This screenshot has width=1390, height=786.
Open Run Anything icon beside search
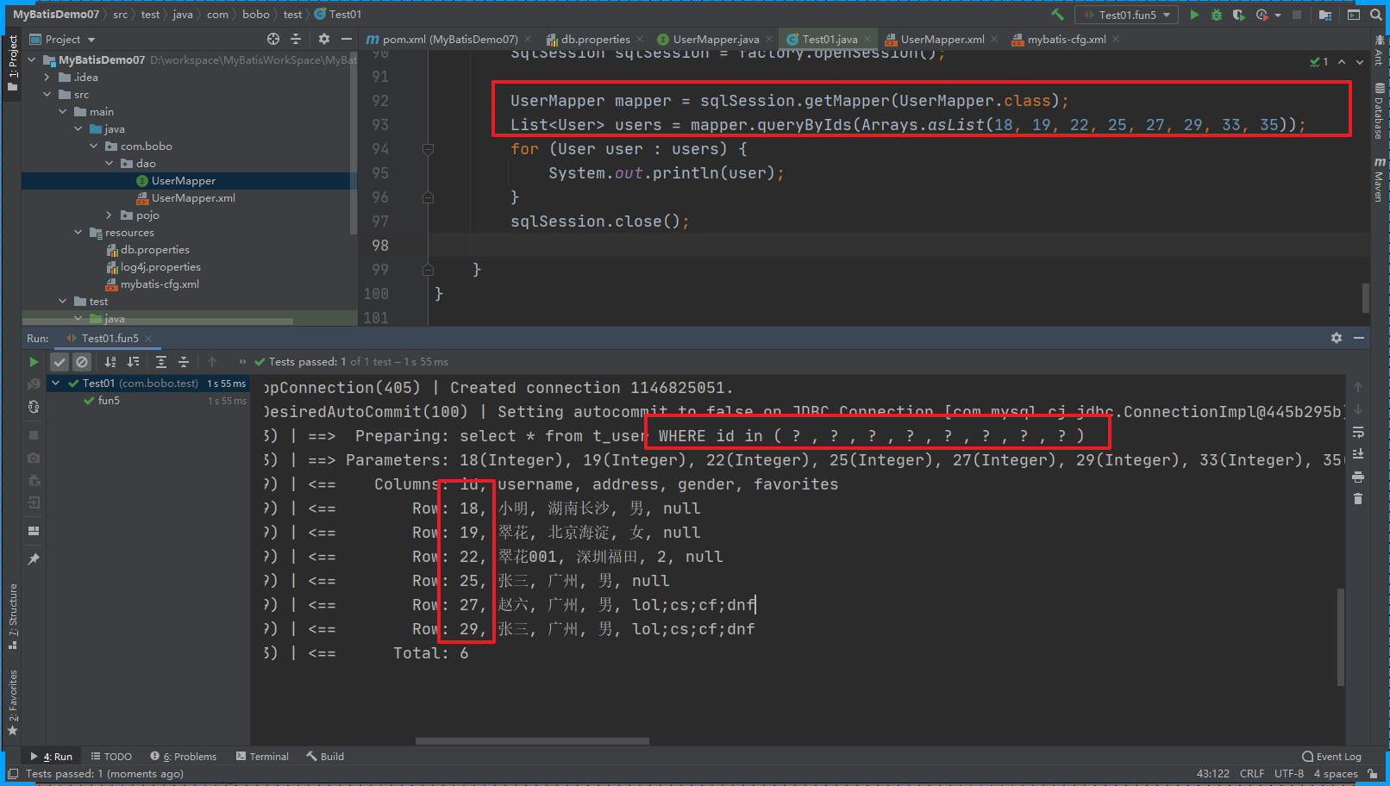pyautogui.click(x=1354, y=15)
